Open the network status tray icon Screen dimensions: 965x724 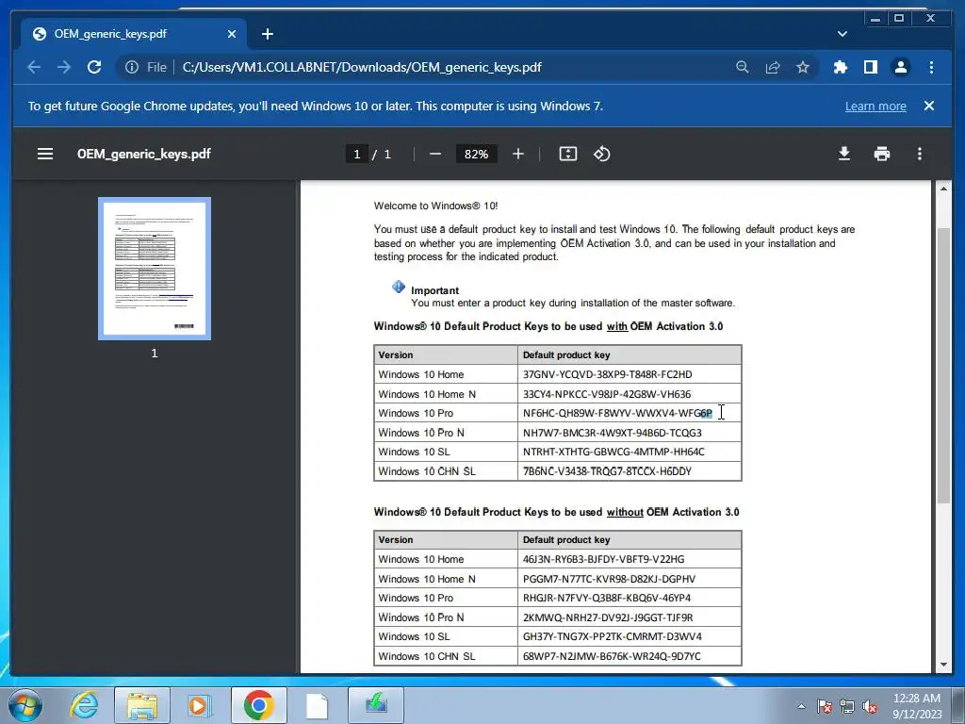coord(847,706)
